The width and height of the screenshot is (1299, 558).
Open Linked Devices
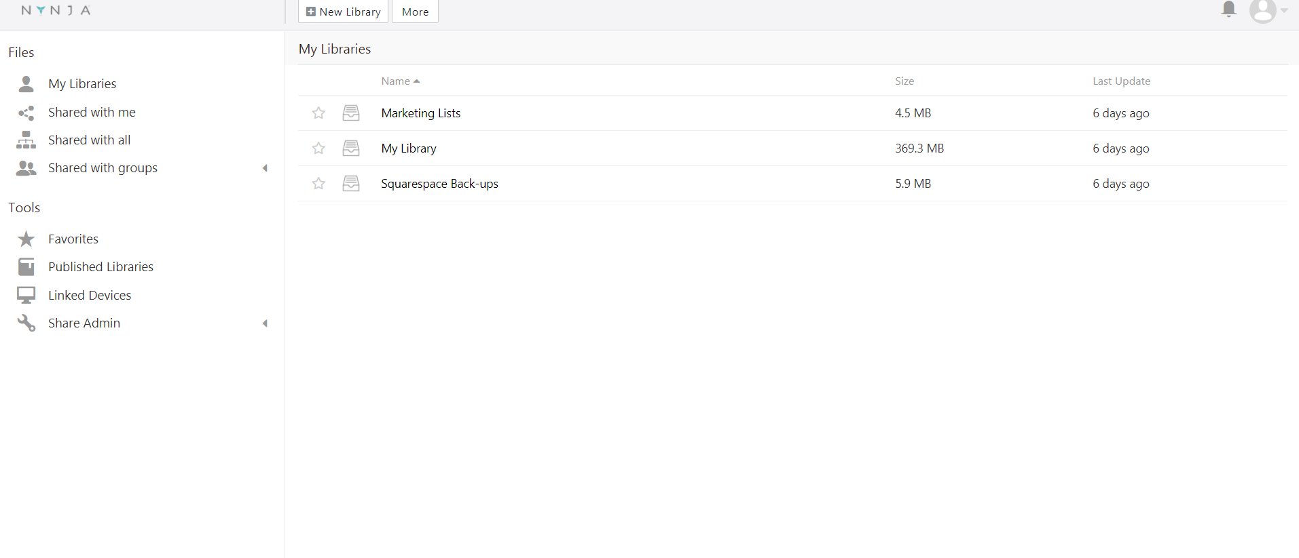tap(90, 295)
